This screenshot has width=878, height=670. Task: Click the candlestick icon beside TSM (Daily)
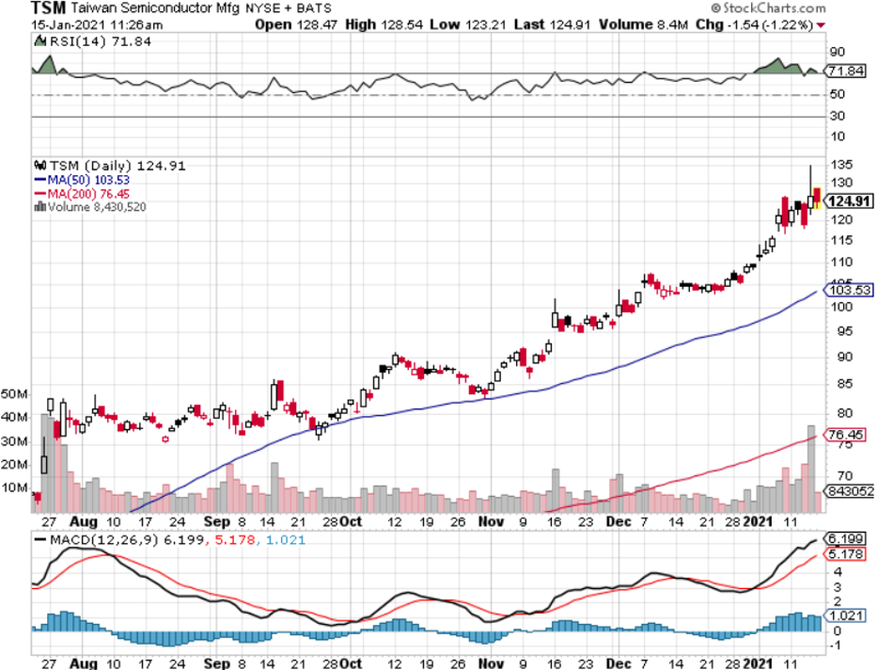tap(39, 166)
